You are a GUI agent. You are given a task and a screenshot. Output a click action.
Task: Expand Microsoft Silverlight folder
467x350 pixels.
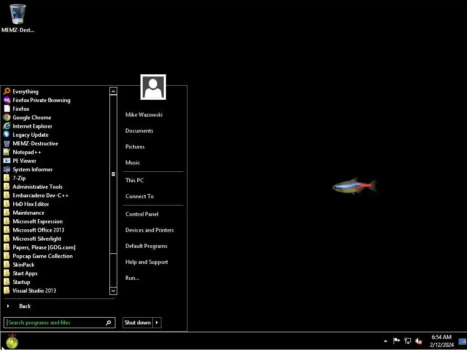32,238
